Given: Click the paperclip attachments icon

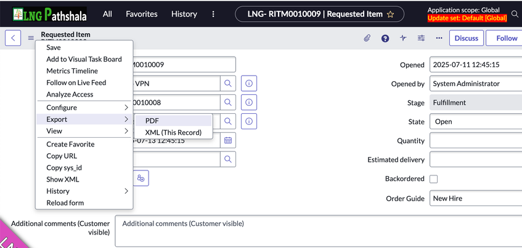Looking at the screenshot, I should (367, 38).
